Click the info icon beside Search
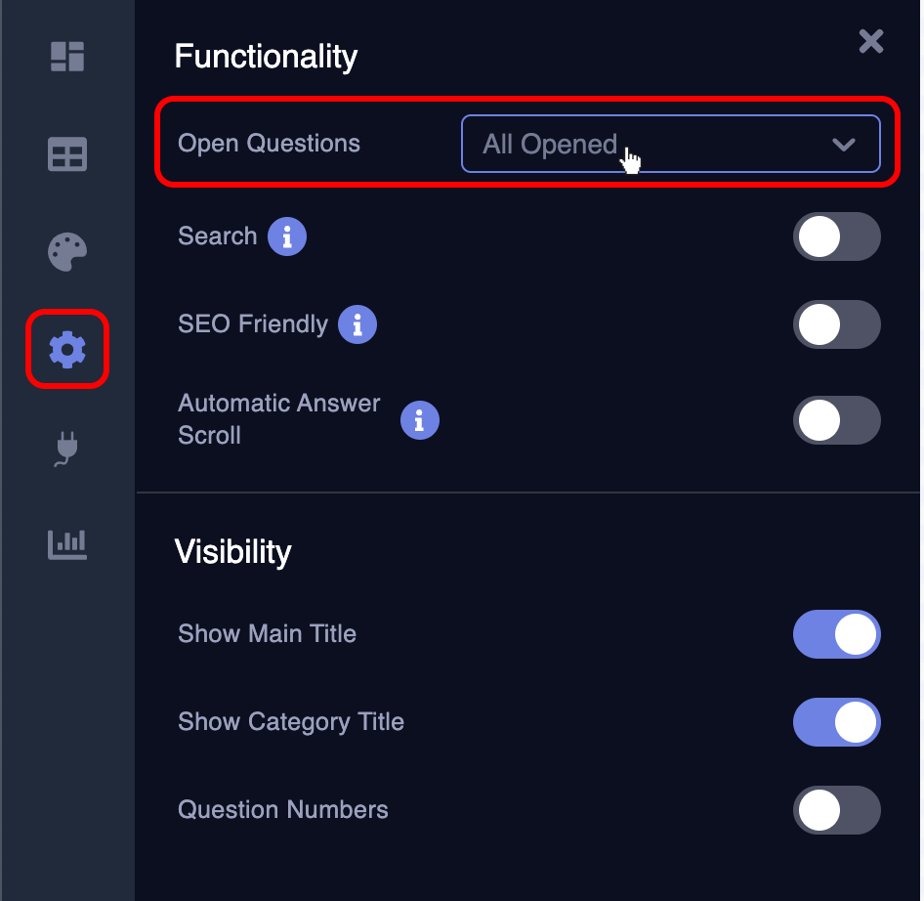The image size is (924, 901). click(287, 236)
